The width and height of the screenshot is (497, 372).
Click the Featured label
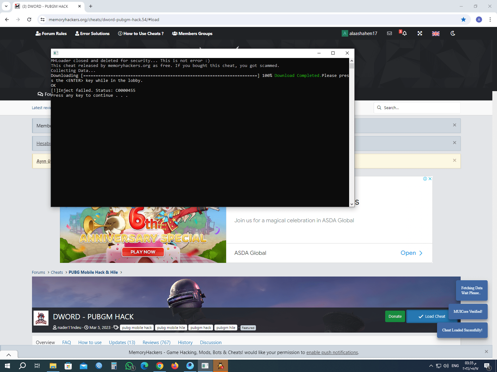click(x=248, y=328)
